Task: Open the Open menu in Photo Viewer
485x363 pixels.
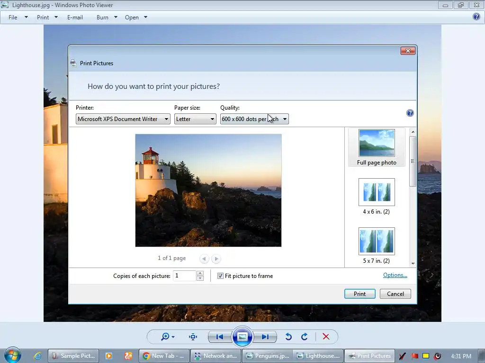Action: (x=136, y=17)
